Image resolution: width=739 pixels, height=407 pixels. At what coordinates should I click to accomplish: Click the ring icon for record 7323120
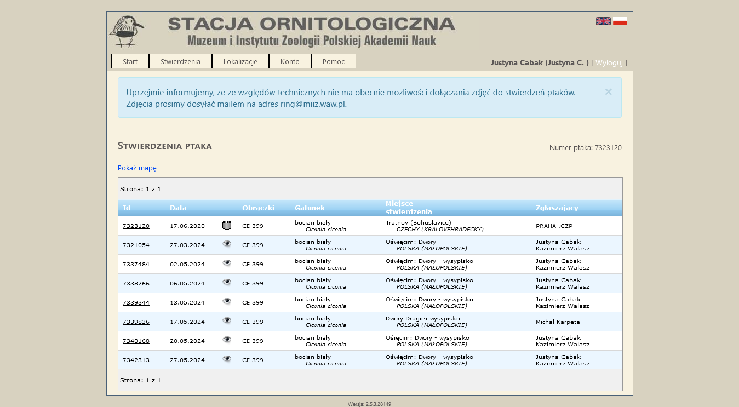click(x=227, y=225)
